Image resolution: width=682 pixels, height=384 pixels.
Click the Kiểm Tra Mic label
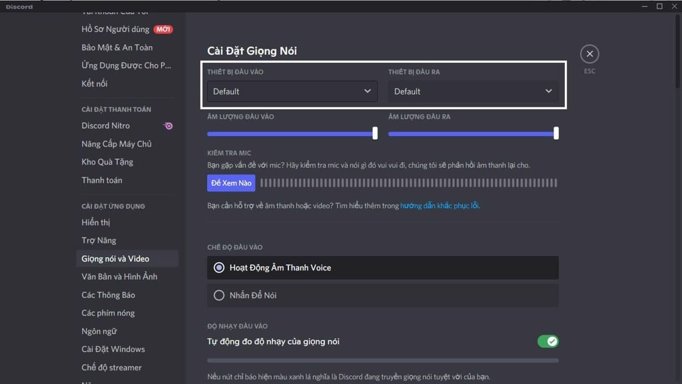pyautogui.click(x=229, y=153)
